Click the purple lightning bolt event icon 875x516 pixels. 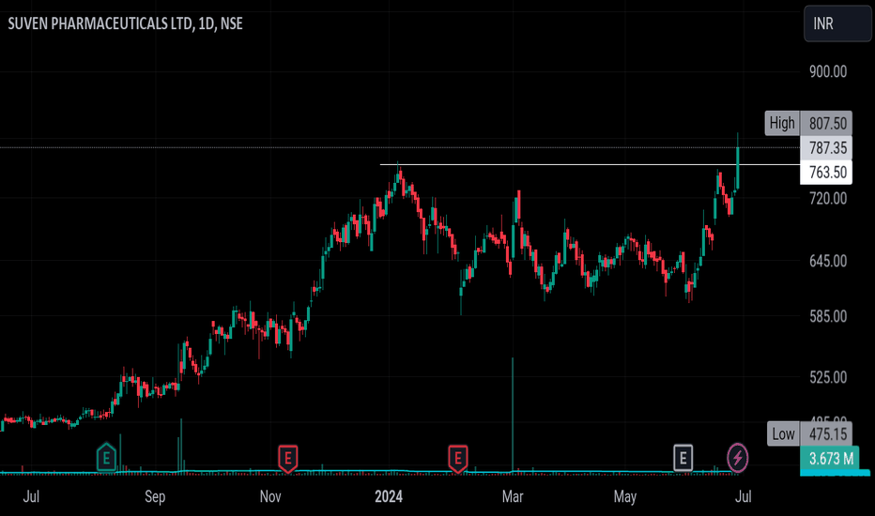[737, 458]
